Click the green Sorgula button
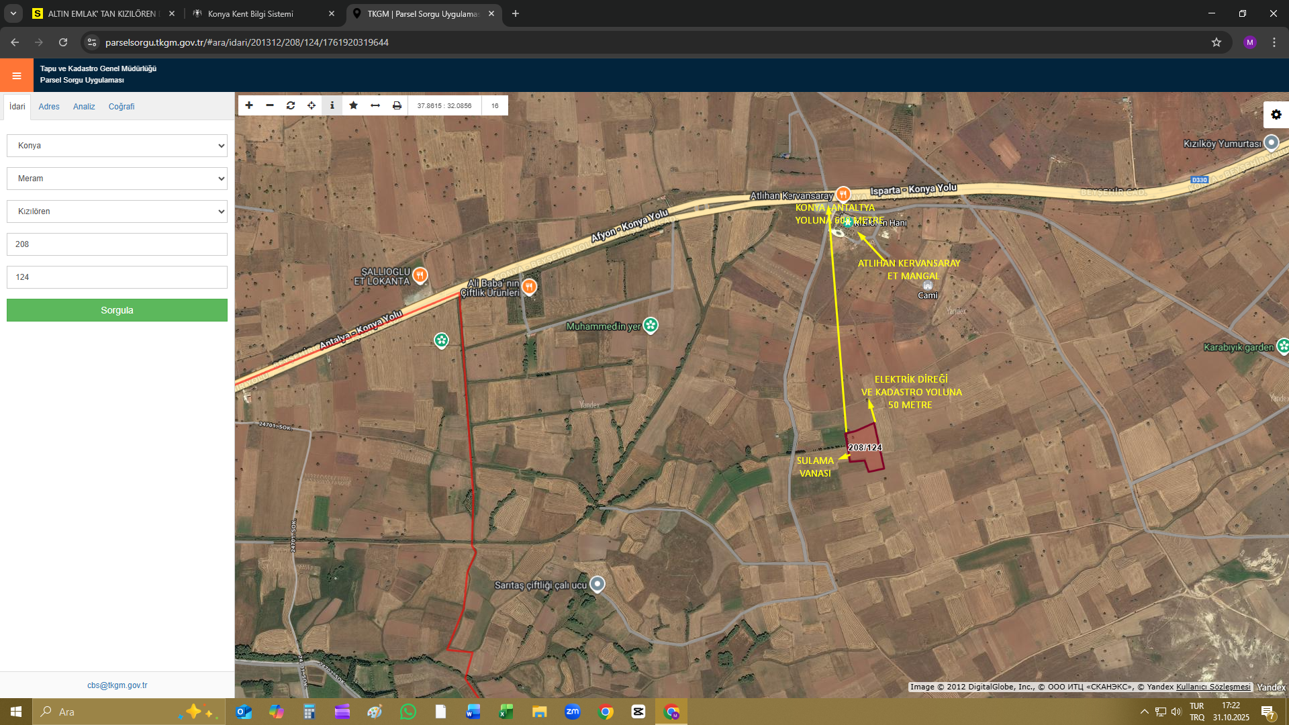 pos(117,310)
